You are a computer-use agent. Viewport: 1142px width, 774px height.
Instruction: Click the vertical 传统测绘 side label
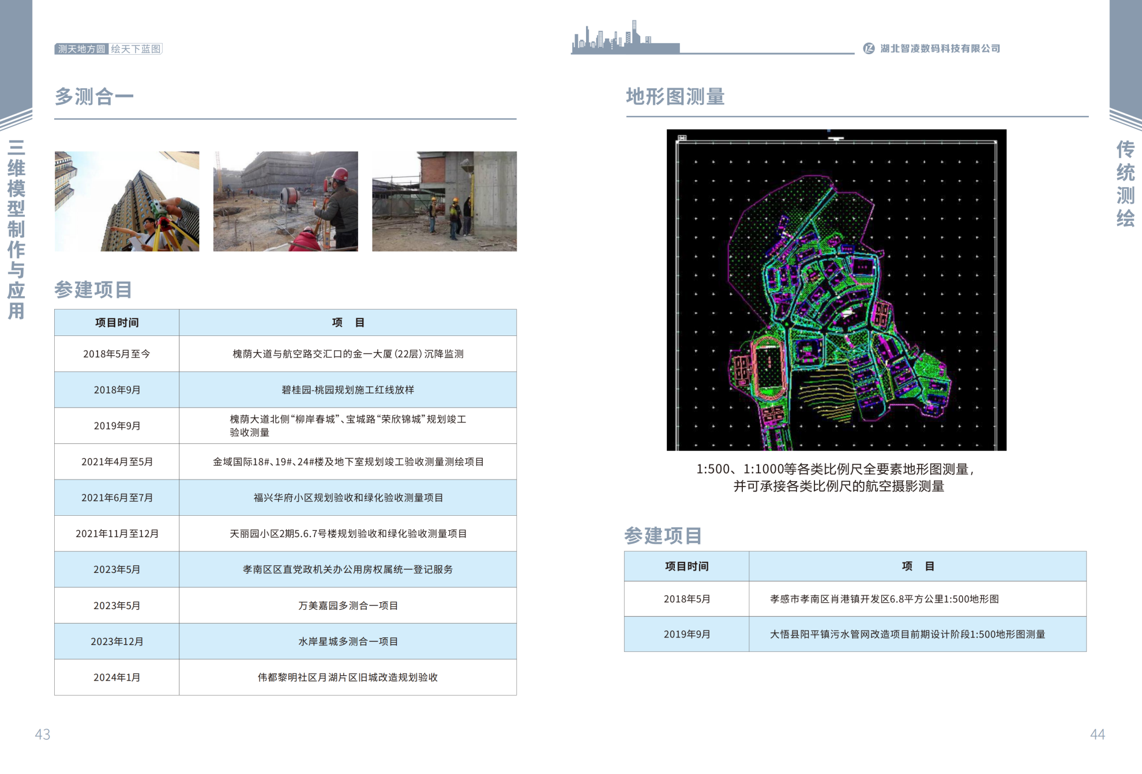coord(1125,184)
